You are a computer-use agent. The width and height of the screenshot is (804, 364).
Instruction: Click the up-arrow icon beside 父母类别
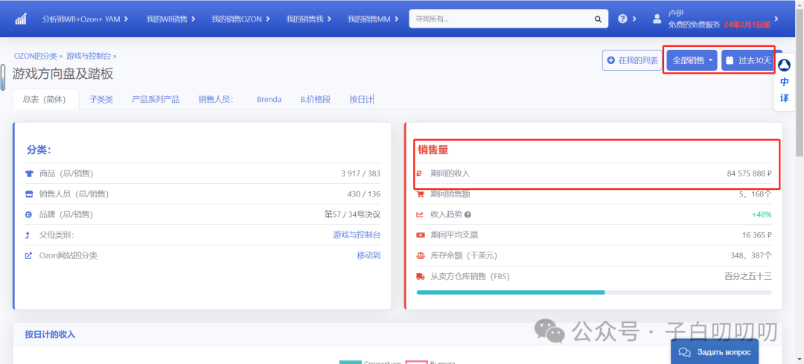(x=28, y=235)
